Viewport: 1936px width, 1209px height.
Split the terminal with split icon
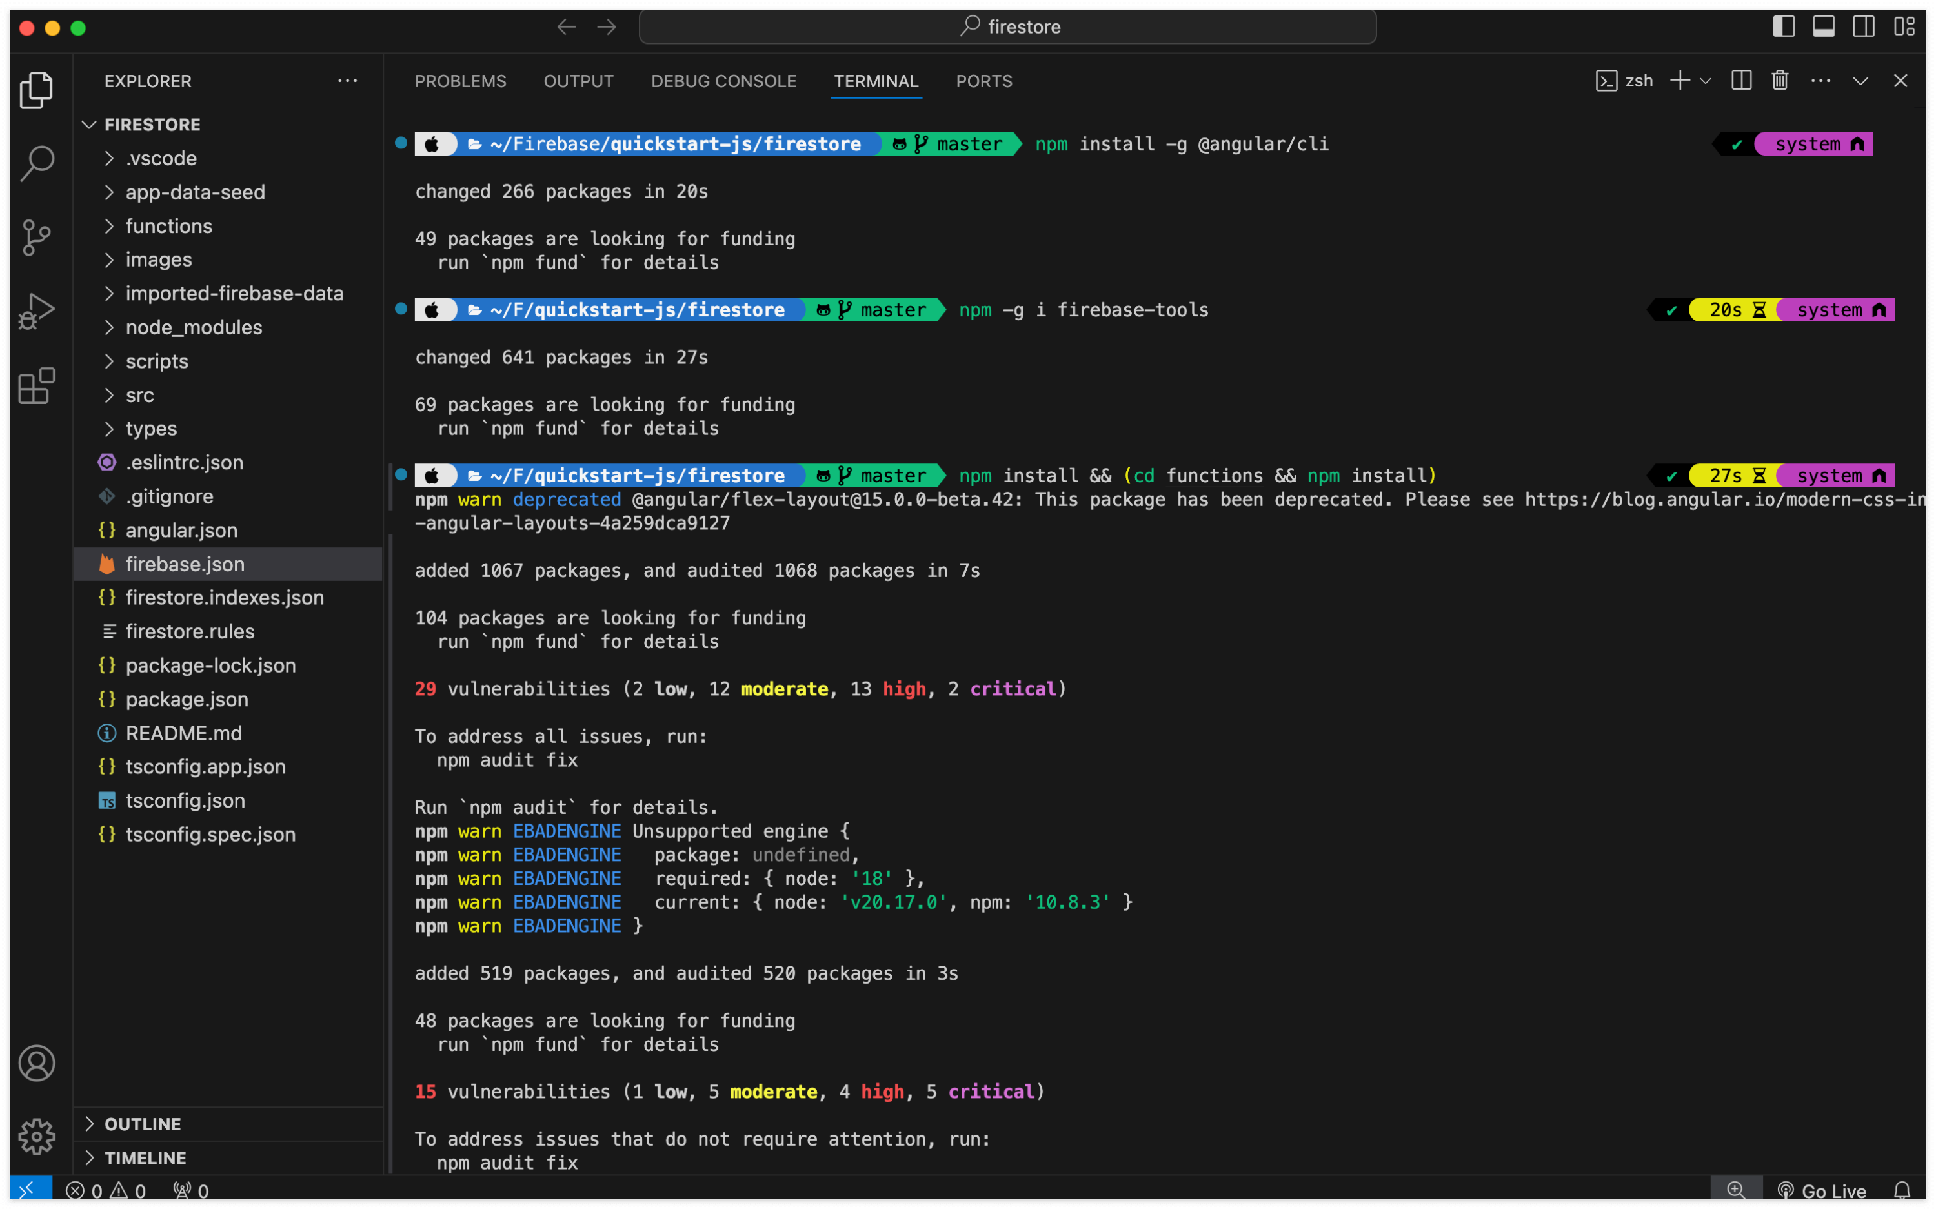tap(1741, 81)
